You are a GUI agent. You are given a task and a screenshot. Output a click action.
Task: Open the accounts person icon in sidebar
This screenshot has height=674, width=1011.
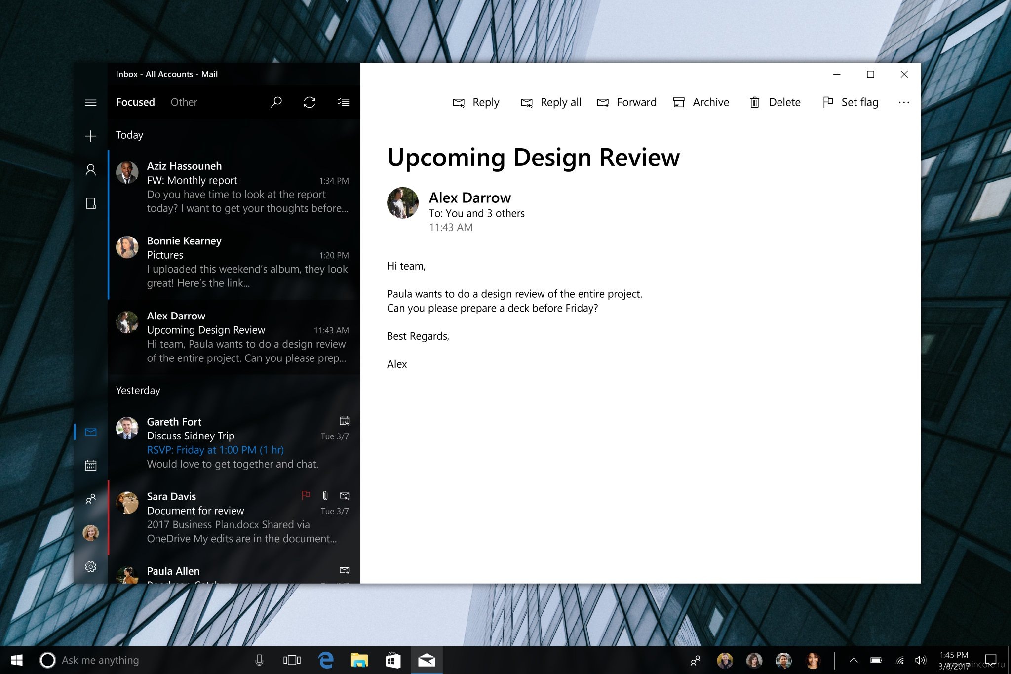(x=91, y=170)
